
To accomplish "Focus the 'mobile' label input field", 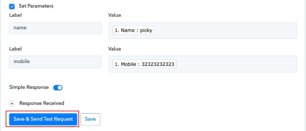I will (55, 62).
